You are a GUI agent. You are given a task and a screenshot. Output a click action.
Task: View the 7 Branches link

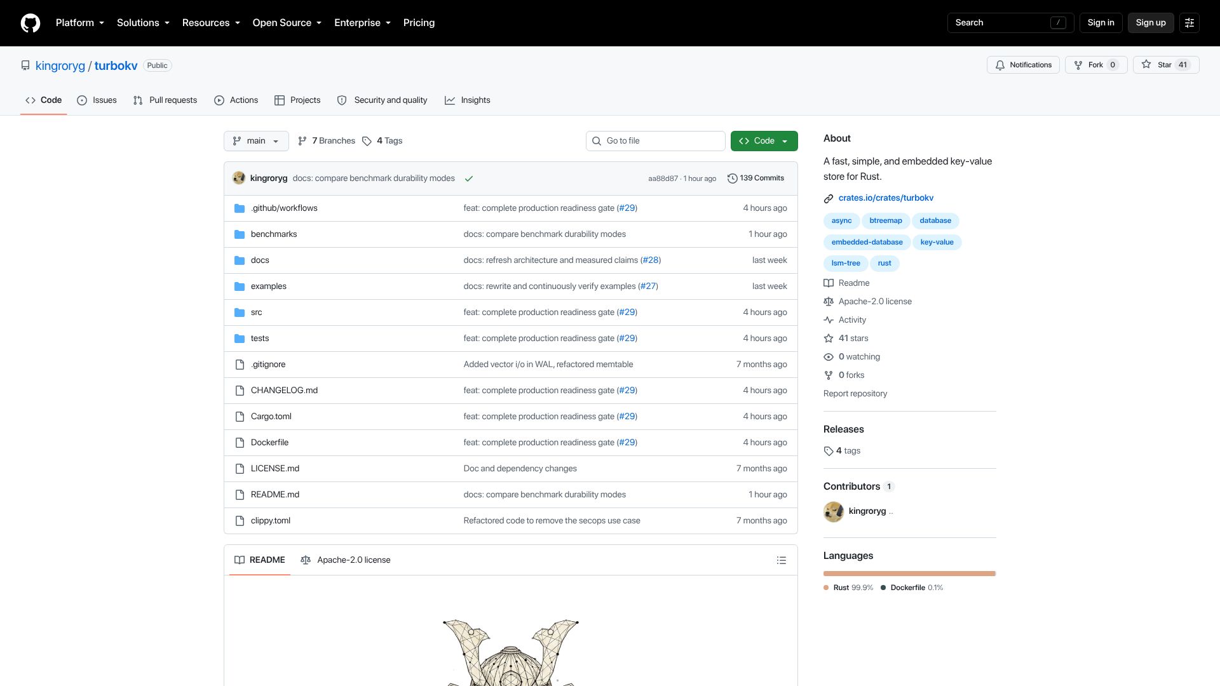[x=327, y=141]
